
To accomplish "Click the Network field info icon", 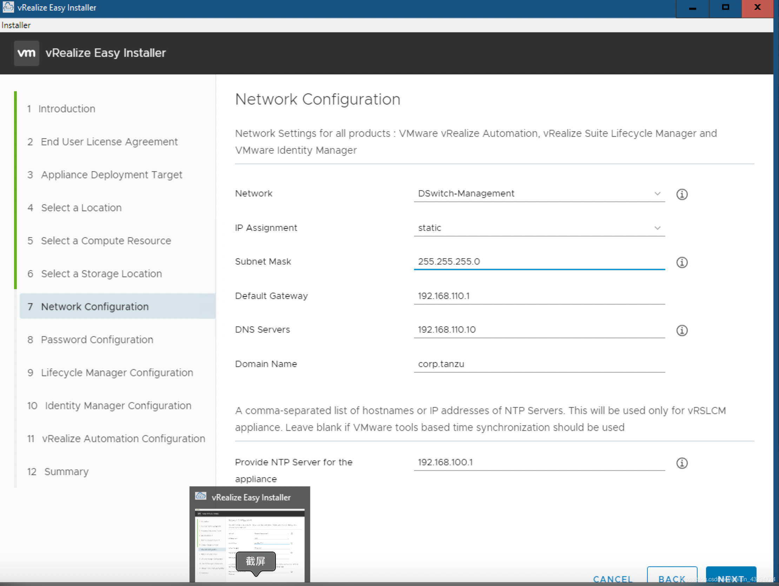I will pos(681,194).
